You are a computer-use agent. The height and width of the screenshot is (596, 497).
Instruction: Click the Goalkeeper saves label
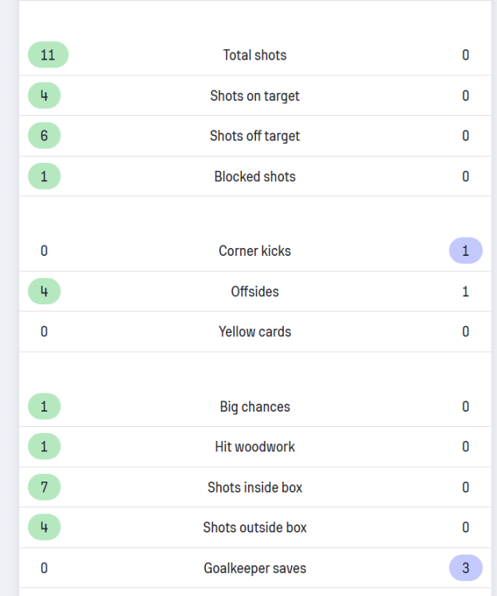point(254,568)
